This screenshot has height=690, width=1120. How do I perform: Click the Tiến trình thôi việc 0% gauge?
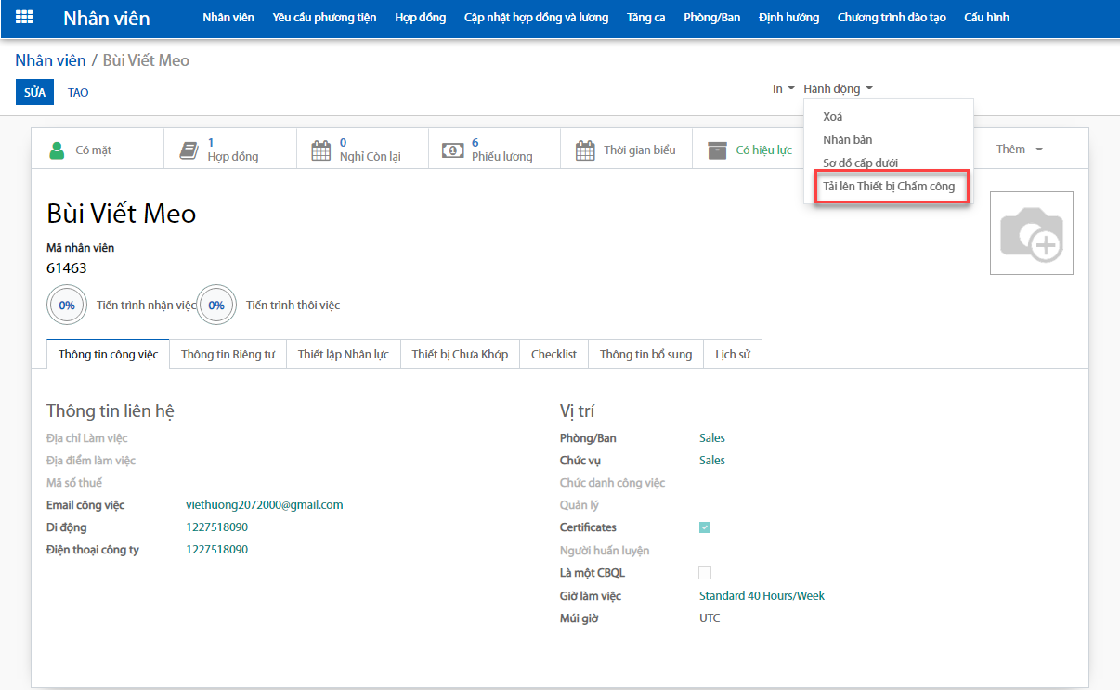click(x=216, y=305)
